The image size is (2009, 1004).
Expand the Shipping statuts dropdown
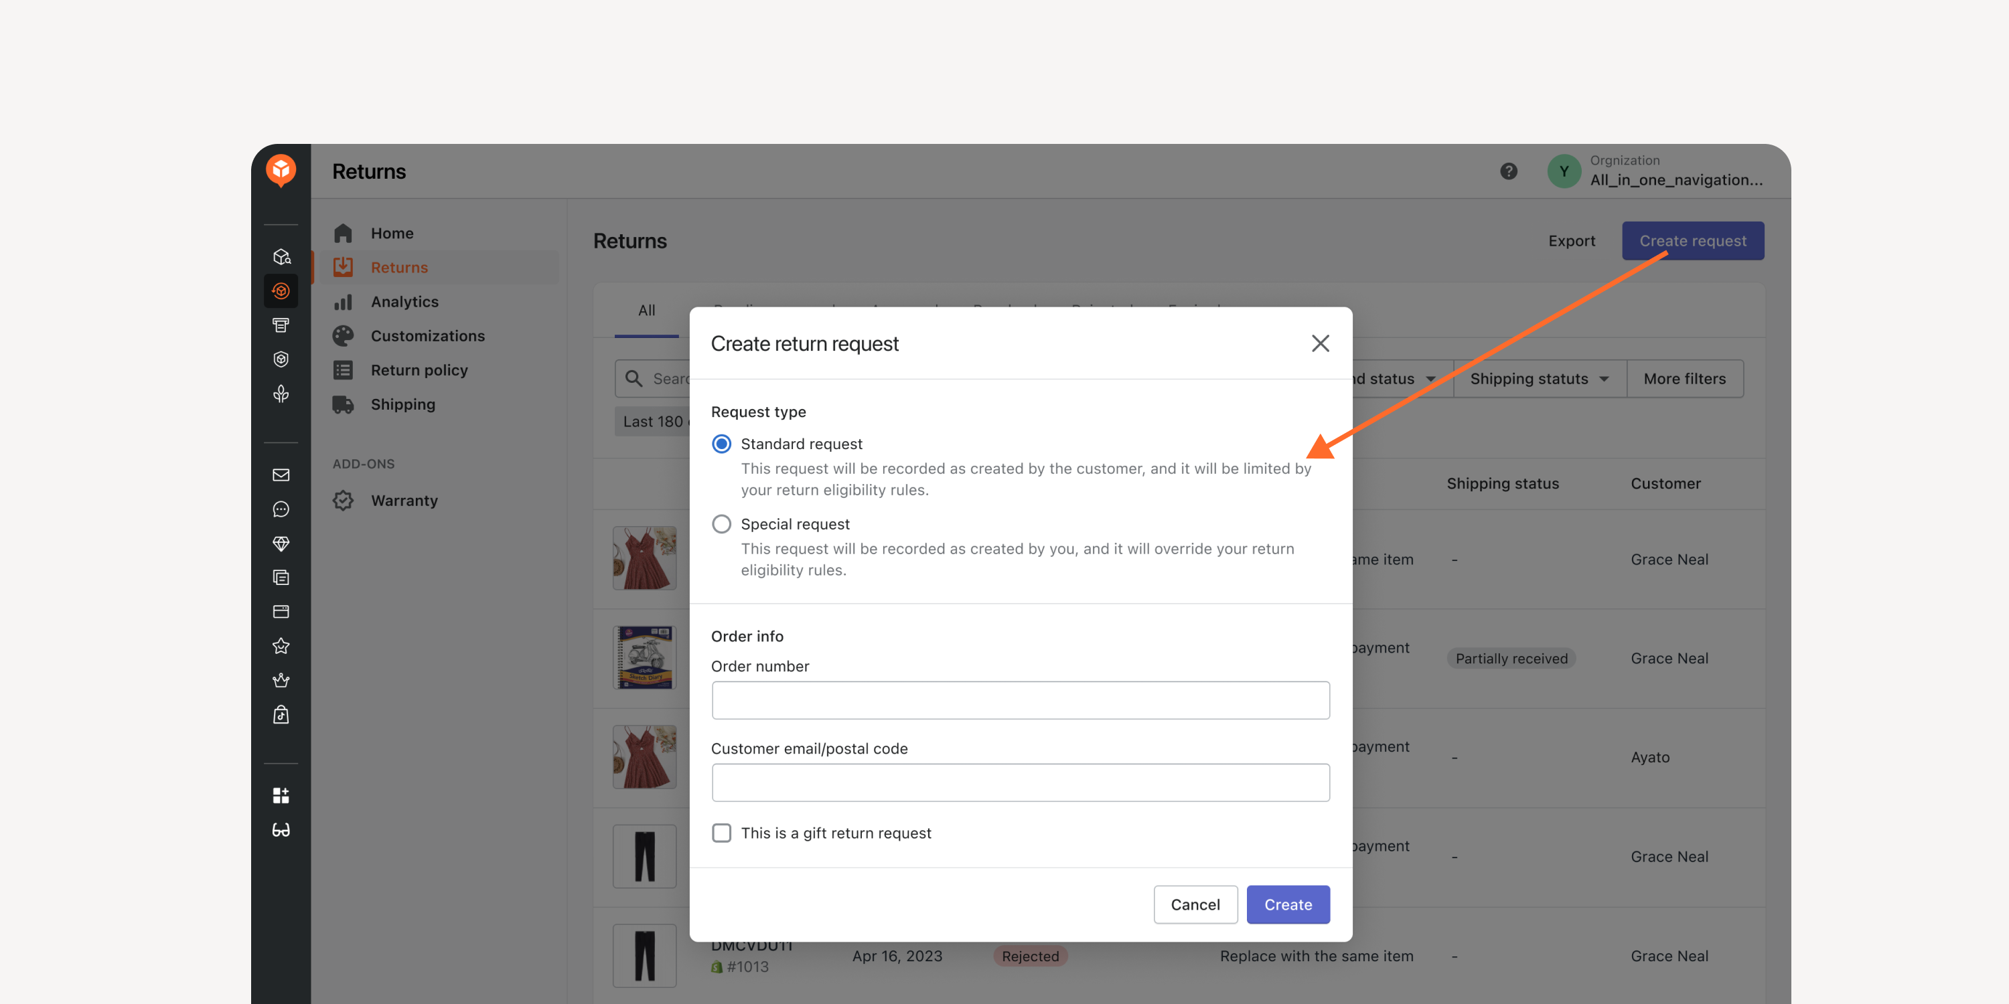1540,379
